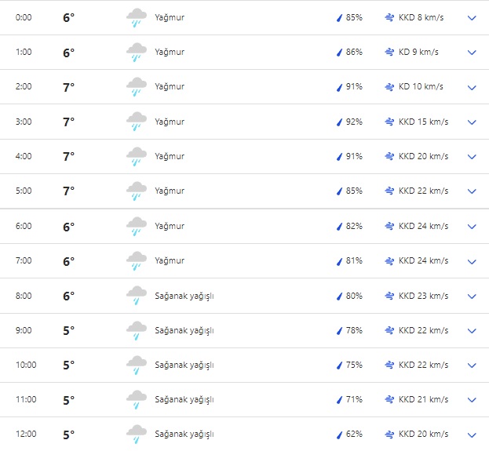Click the 10:00 time label
The height and width of the screenshot is (451, 489).
click(26, 365)
